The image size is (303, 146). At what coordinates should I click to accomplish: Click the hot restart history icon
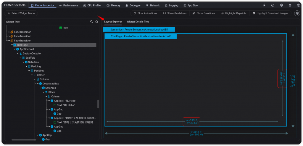point(273,5)
